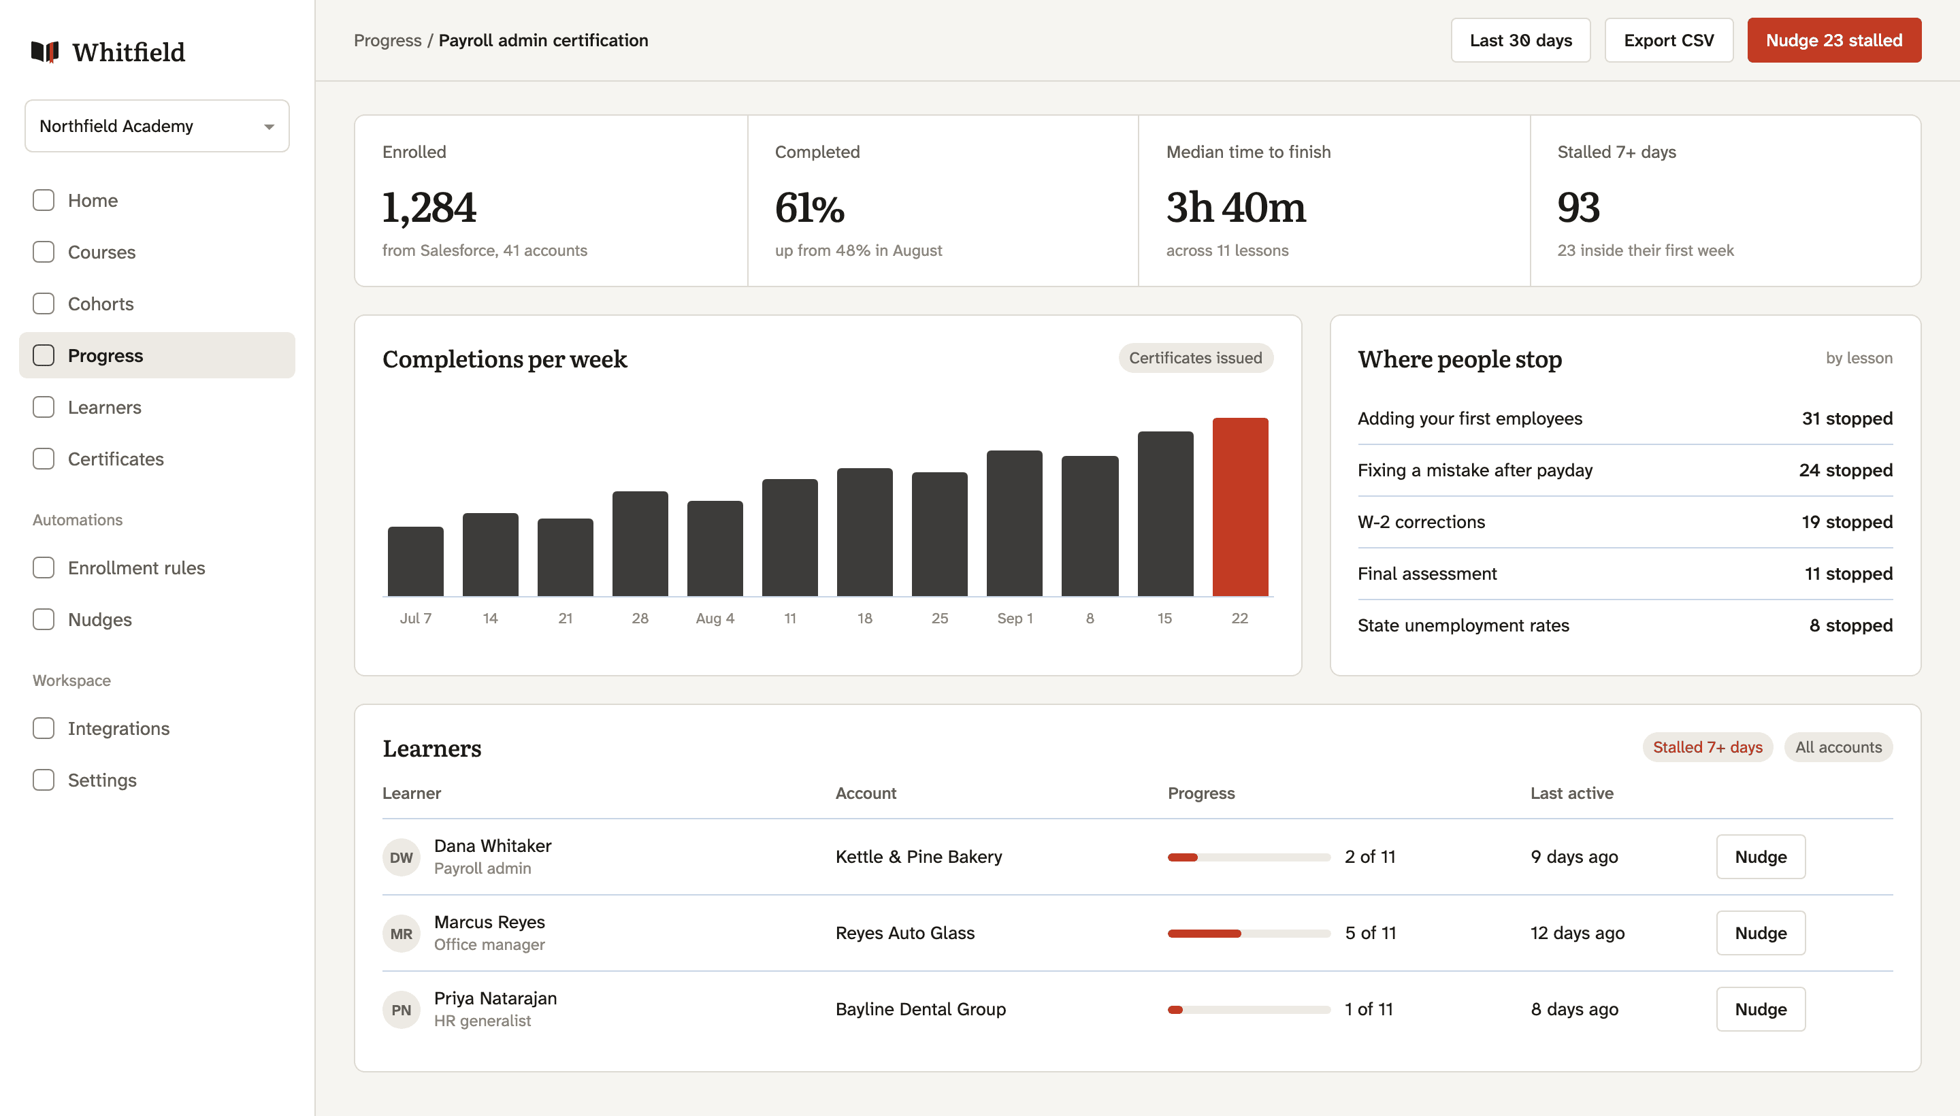
Task: Click the MR avatar for Marcus Reyes
Action: [401, 934]
